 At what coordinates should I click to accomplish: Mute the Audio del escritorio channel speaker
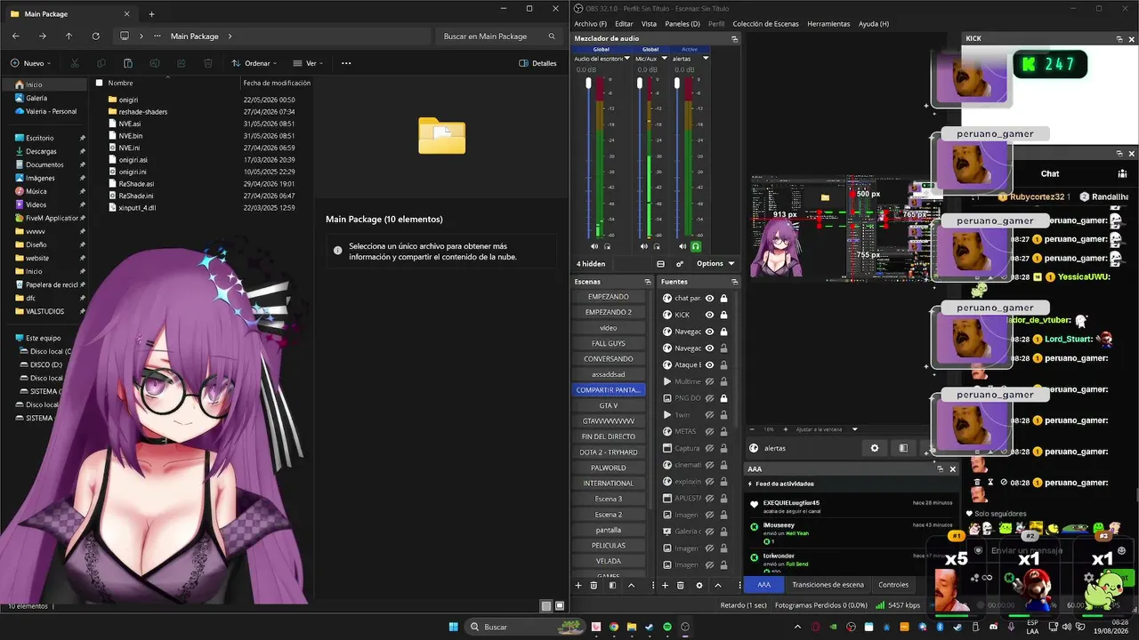(594, 246)
